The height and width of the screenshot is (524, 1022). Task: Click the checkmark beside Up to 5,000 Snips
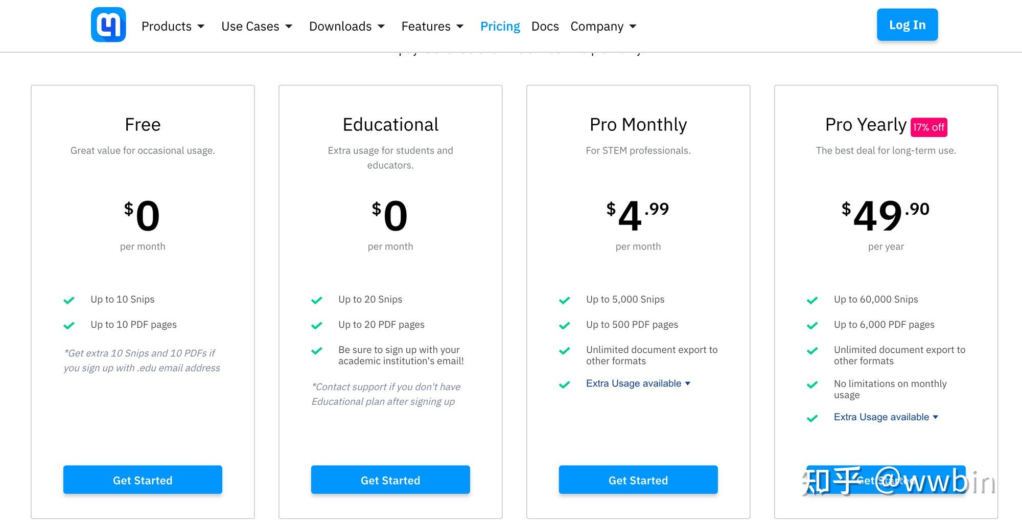[565, 300]
